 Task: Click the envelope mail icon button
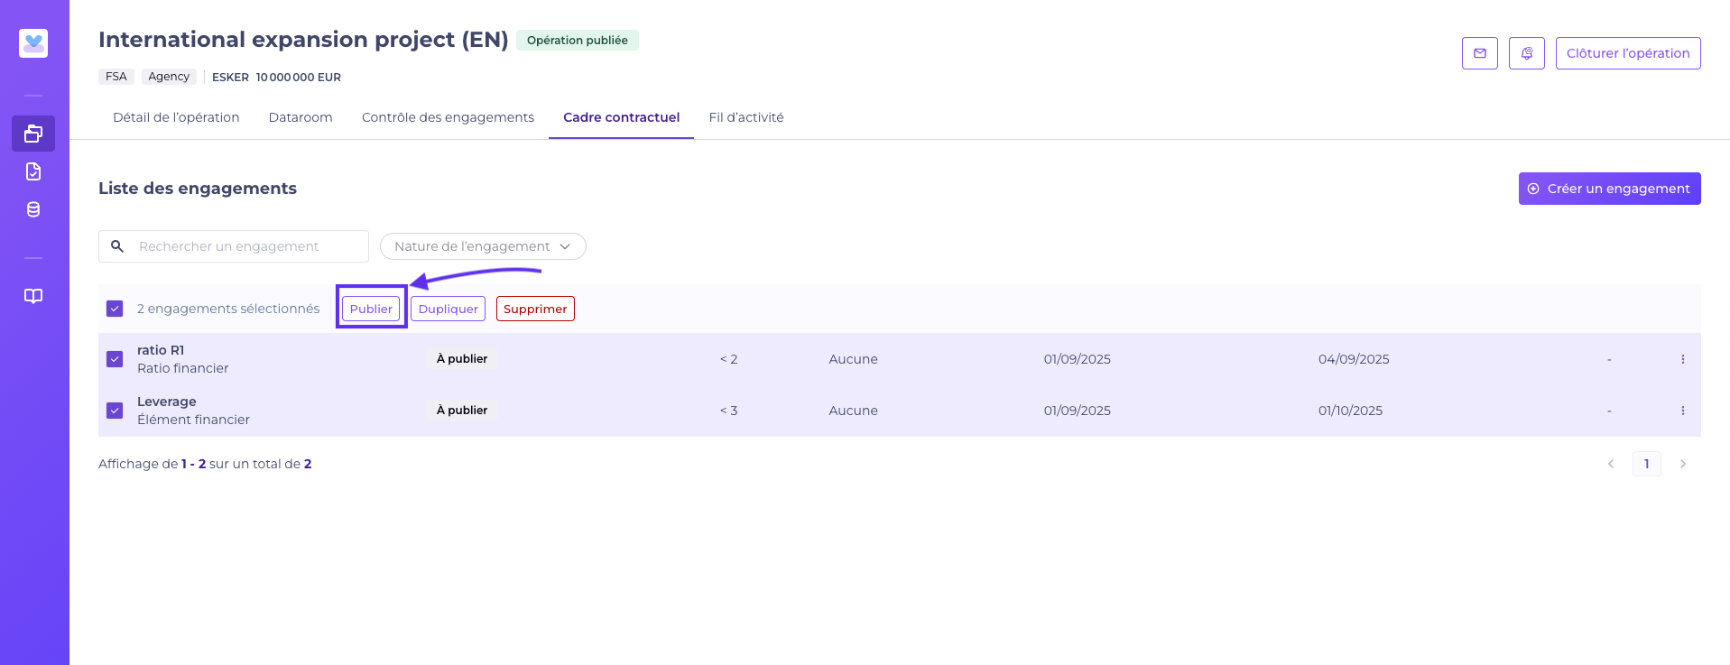point(1479,53)
